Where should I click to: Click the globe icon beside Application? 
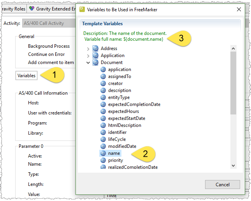pos(95,55)
